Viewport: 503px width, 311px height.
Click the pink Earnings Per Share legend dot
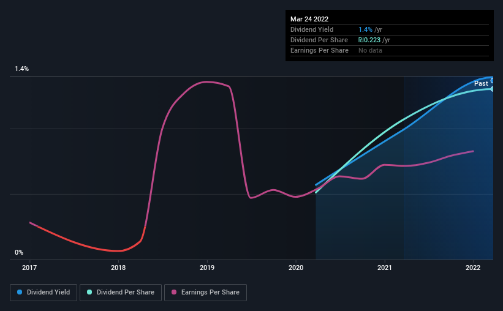pos(174,292)
